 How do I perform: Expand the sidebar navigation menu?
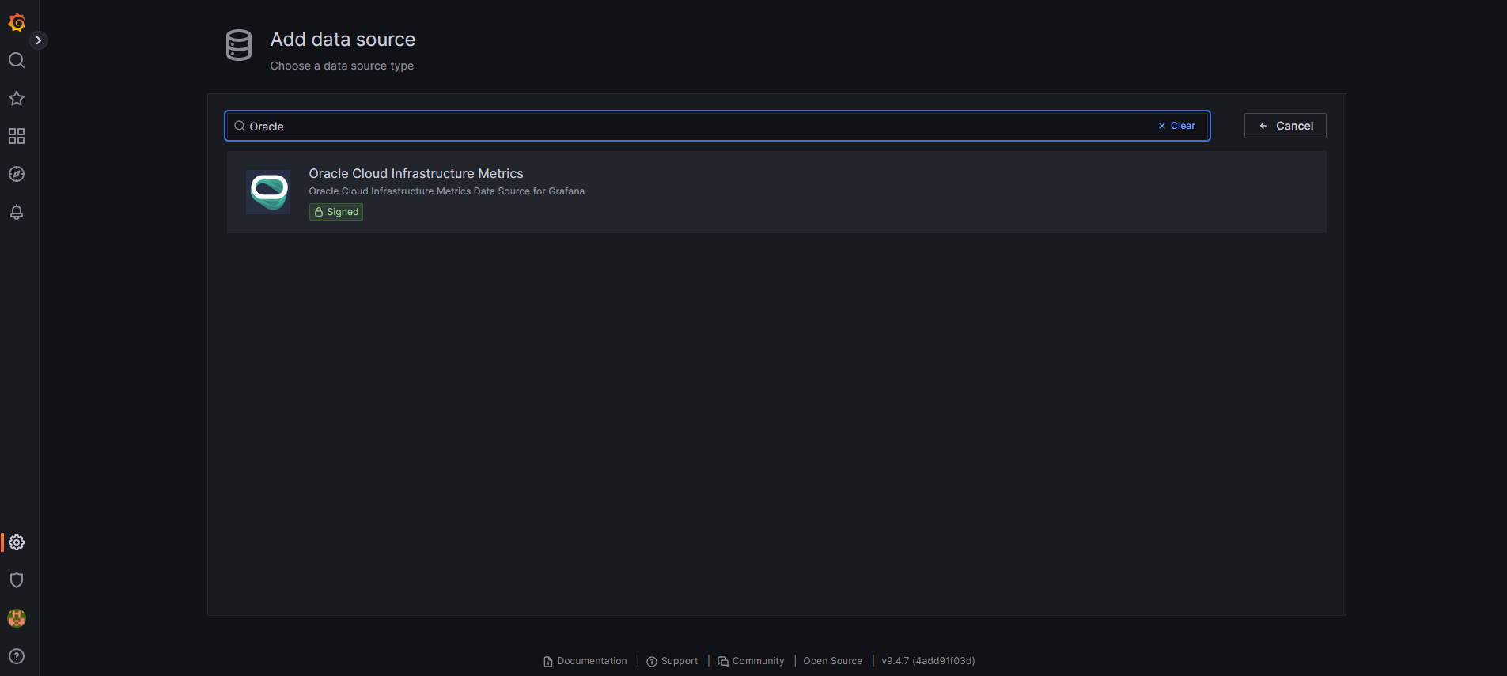(39, 40)
